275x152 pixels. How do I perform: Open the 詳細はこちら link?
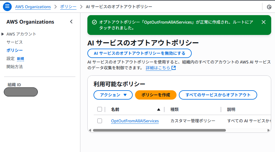[158, 68]
